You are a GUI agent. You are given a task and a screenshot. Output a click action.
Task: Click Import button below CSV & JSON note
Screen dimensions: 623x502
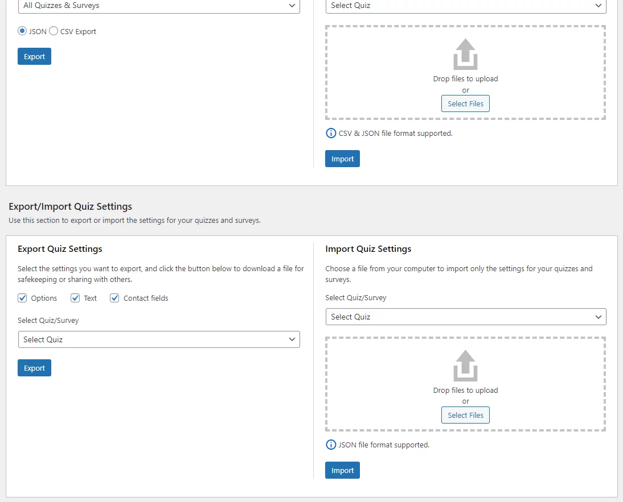point(342,159)
